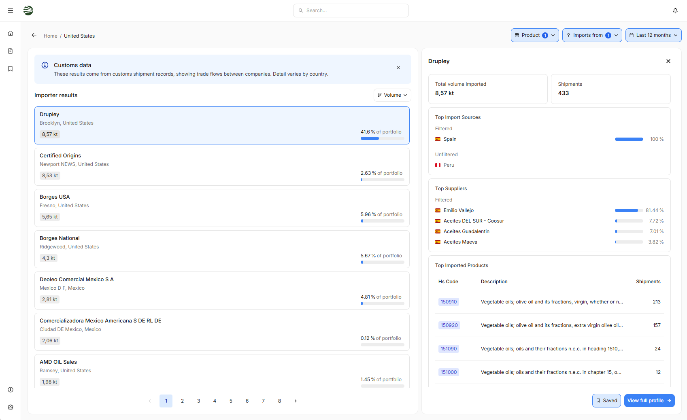Go to results page 5
Screen dimensions: 687x420
[x=231, y=401]
